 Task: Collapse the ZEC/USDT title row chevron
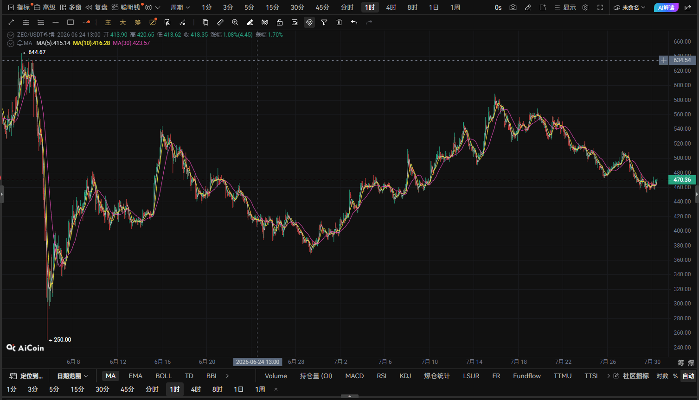tap(11, 35)
